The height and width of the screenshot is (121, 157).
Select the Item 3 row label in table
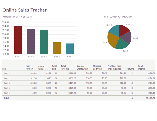point(7,83)
